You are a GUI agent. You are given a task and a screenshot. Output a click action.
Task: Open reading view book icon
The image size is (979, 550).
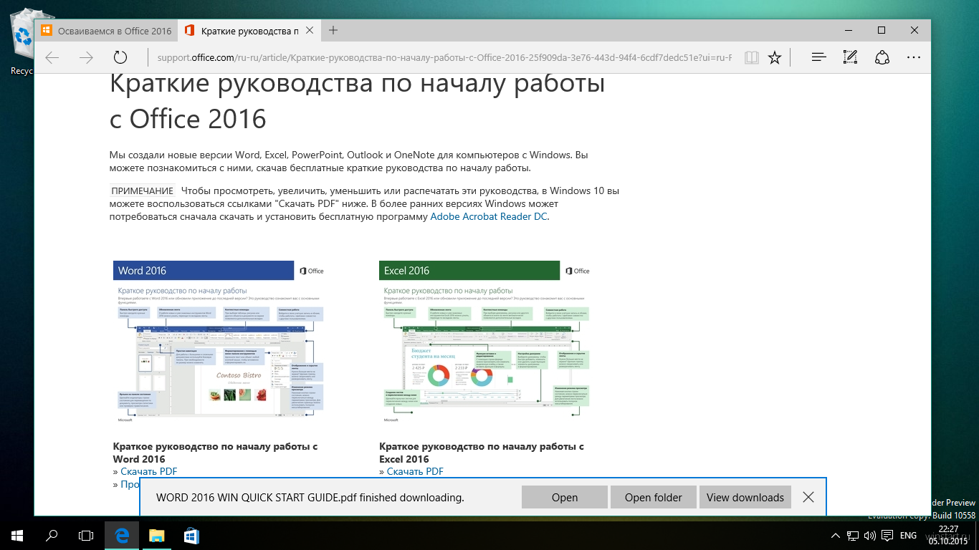751,58
